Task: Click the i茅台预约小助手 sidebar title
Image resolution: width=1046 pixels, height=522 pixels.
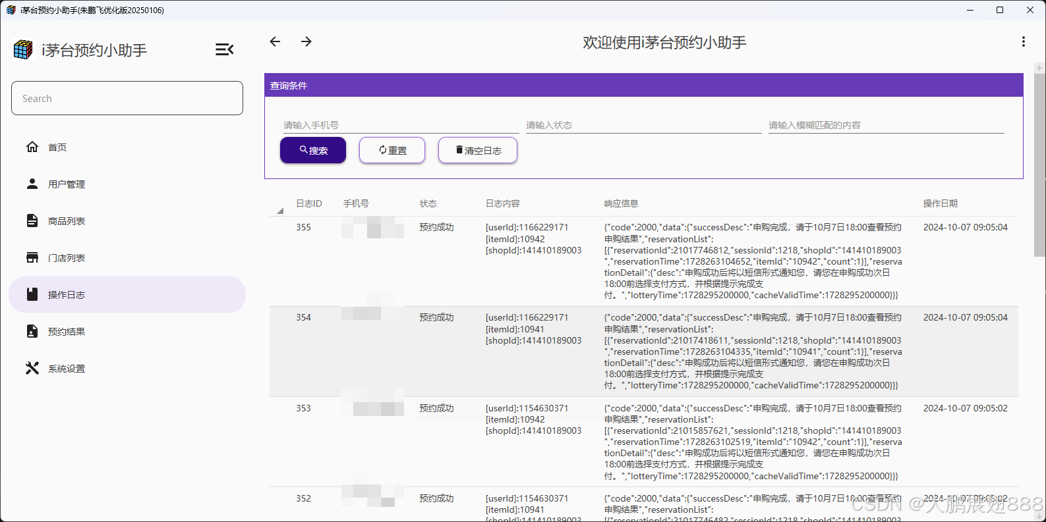Action: coord(94,50)
